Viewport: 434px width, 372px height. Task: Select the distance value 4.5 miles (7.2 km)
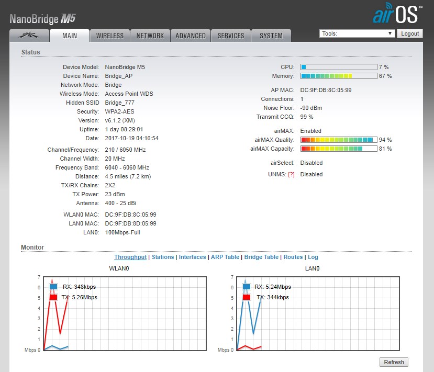(x=128, y=176)
